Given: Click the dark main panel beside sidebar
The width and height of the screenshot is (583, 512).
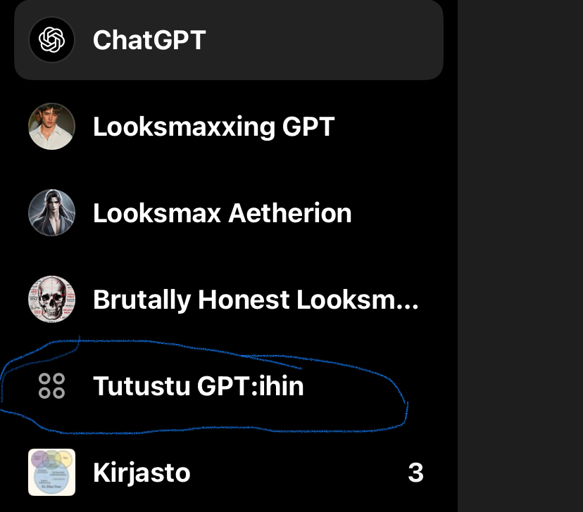Looking at the screenshot, I should tap(521, 253).
